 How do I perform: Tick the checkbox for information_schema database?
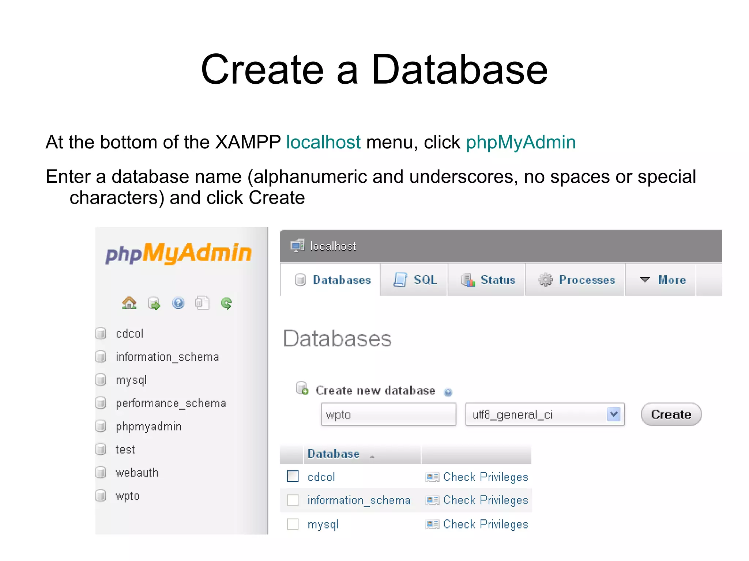[x=293, y=500]
